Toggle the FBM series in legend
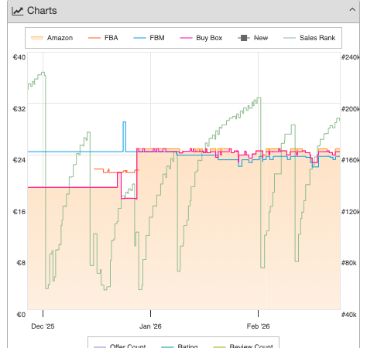Viewport: 367px width, 348px height. [149, 38]
